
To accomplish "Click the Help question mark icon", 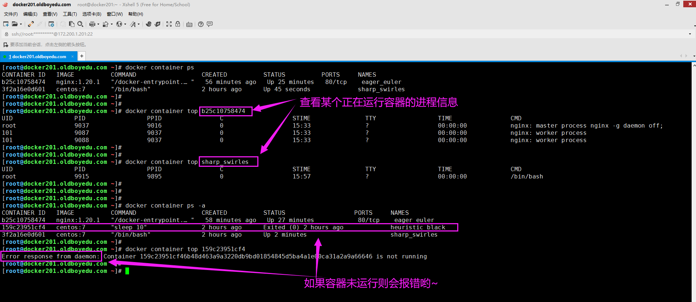I will (x=201, y=24).
